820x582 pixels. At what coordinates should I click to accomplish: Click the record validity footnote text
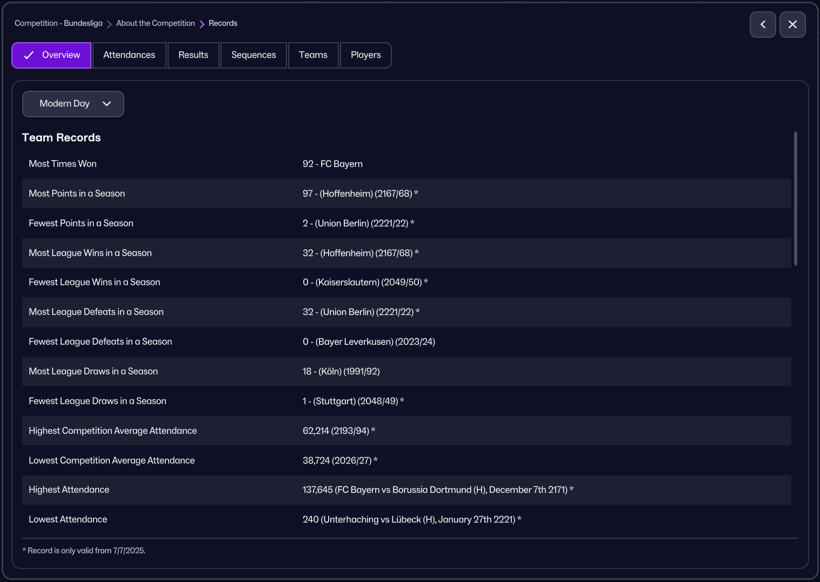84,551
